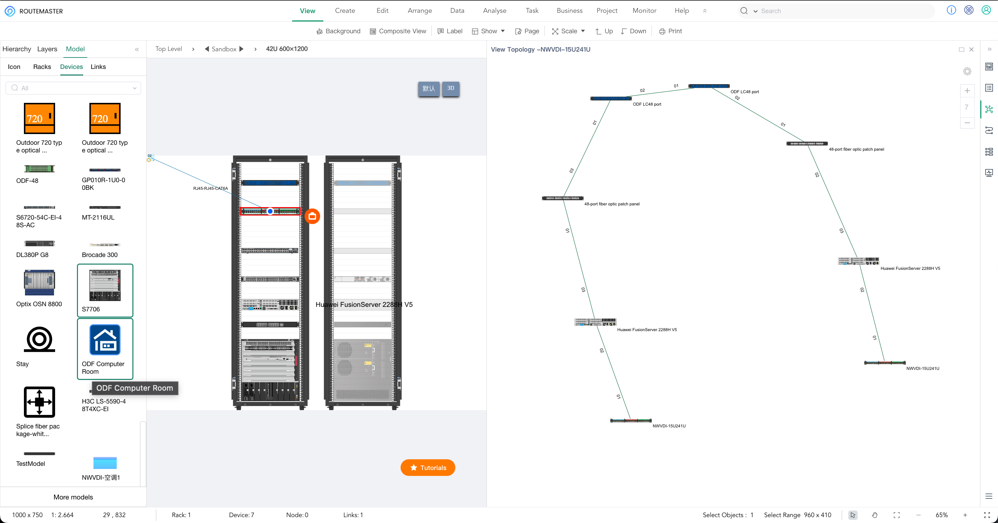
Task: Click the orange device action icon beside rack
Action: (x=312, y=216)
